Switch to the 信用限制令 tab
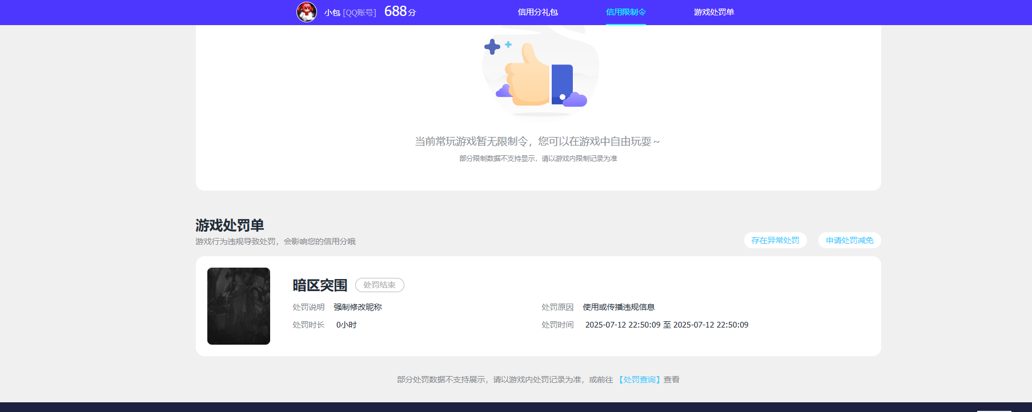The width and height of the screenshot is (1032, 412). coord(626,12)
